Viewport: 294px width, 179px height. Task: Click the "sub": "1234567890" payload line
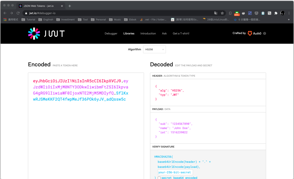coord(175,124)
